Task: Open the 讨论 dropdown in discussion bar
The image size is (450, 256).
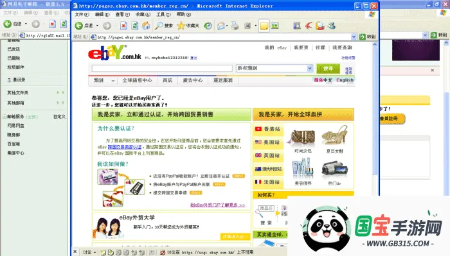Action: [89, 252]
